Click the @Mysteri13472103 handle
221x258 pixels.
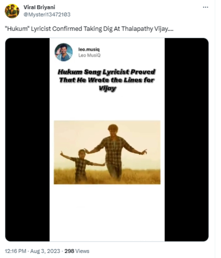pyautogui.click(x=47, y=14)
